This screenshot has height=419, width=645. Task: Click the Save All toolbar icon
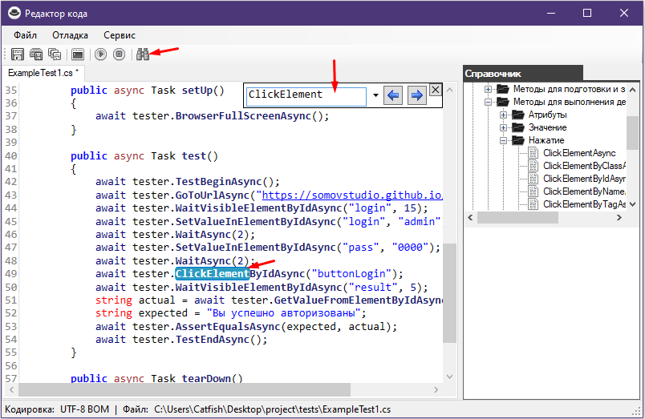tap(55, 54)
